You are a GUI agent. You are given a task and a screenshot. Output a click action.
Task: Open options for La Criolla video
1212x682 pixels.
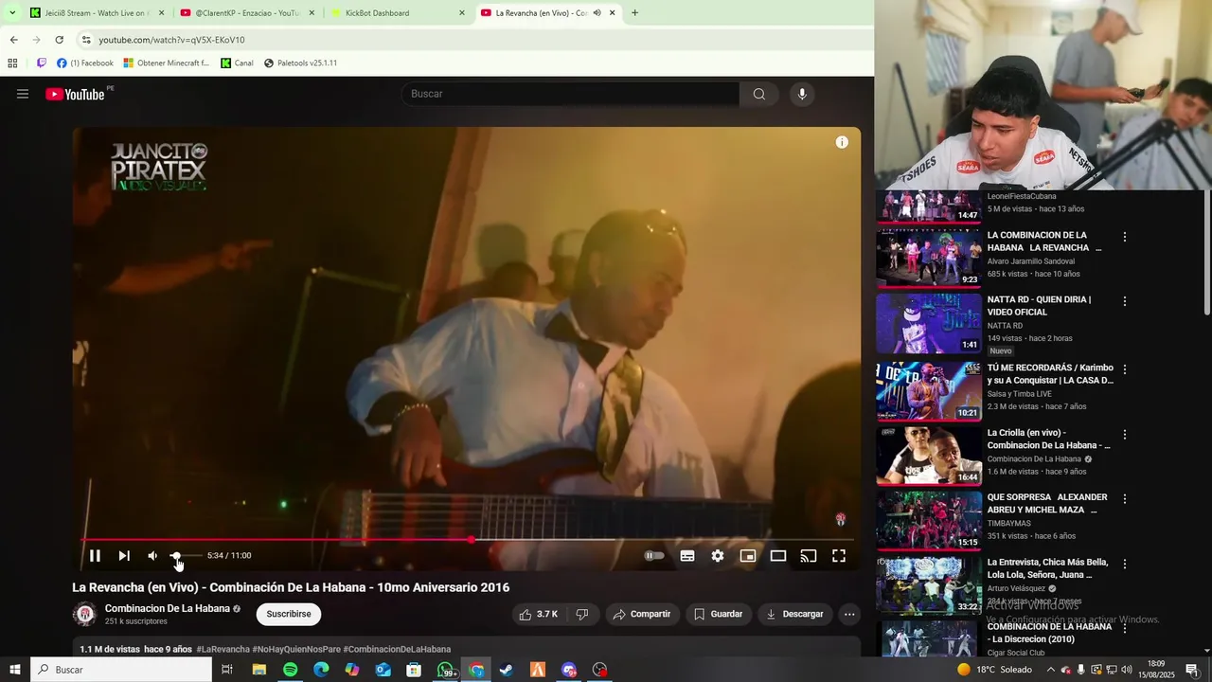pos(1125,435)
